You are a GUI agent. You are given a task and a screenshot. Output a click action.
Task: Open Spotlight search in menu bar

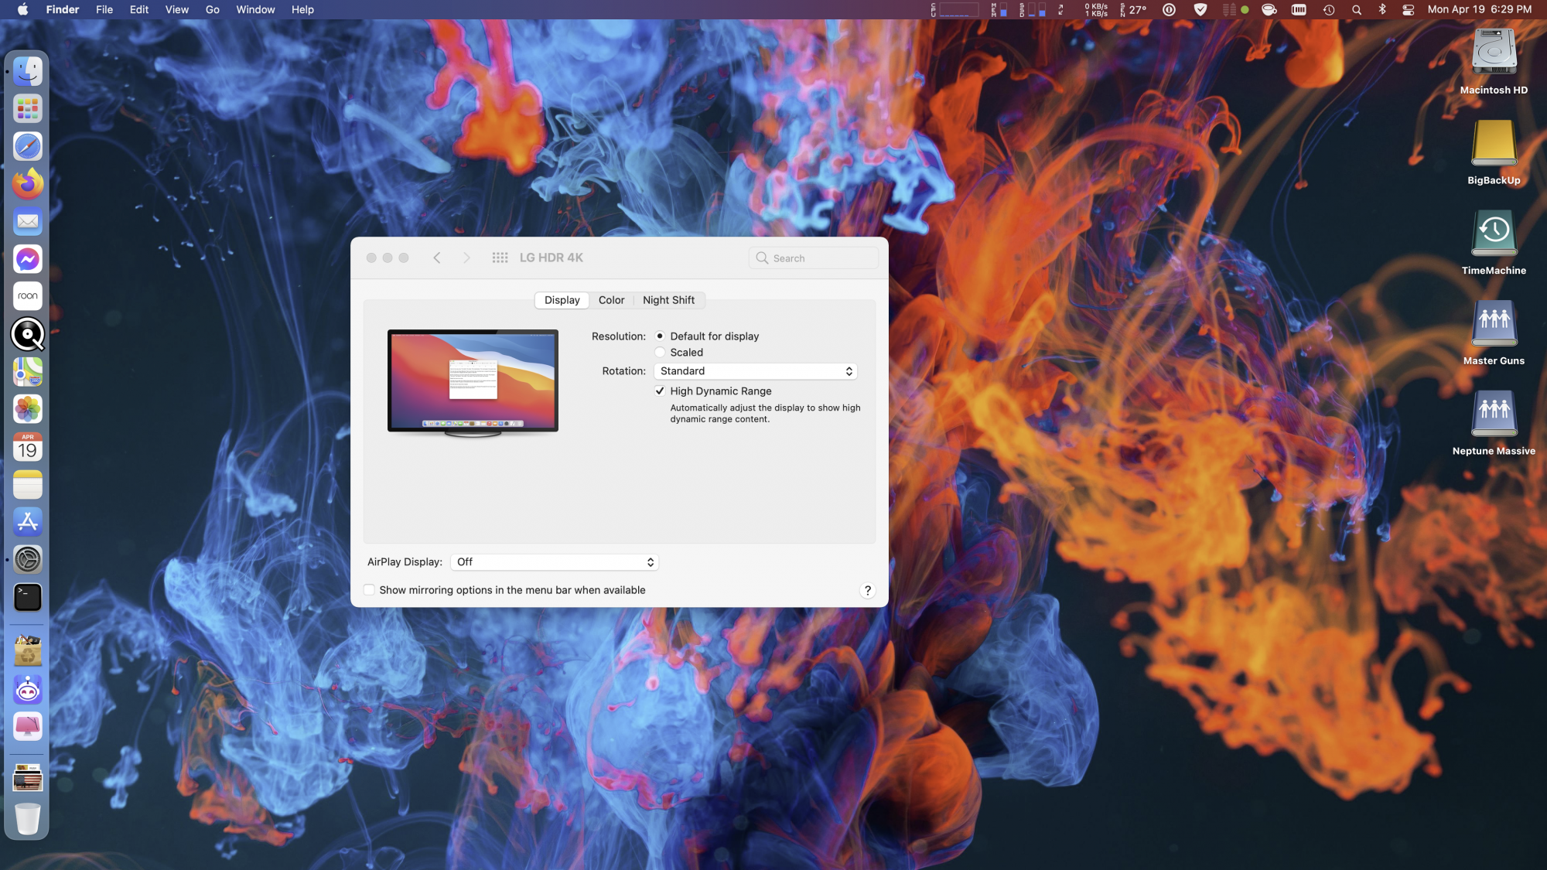coord(1356,10)
